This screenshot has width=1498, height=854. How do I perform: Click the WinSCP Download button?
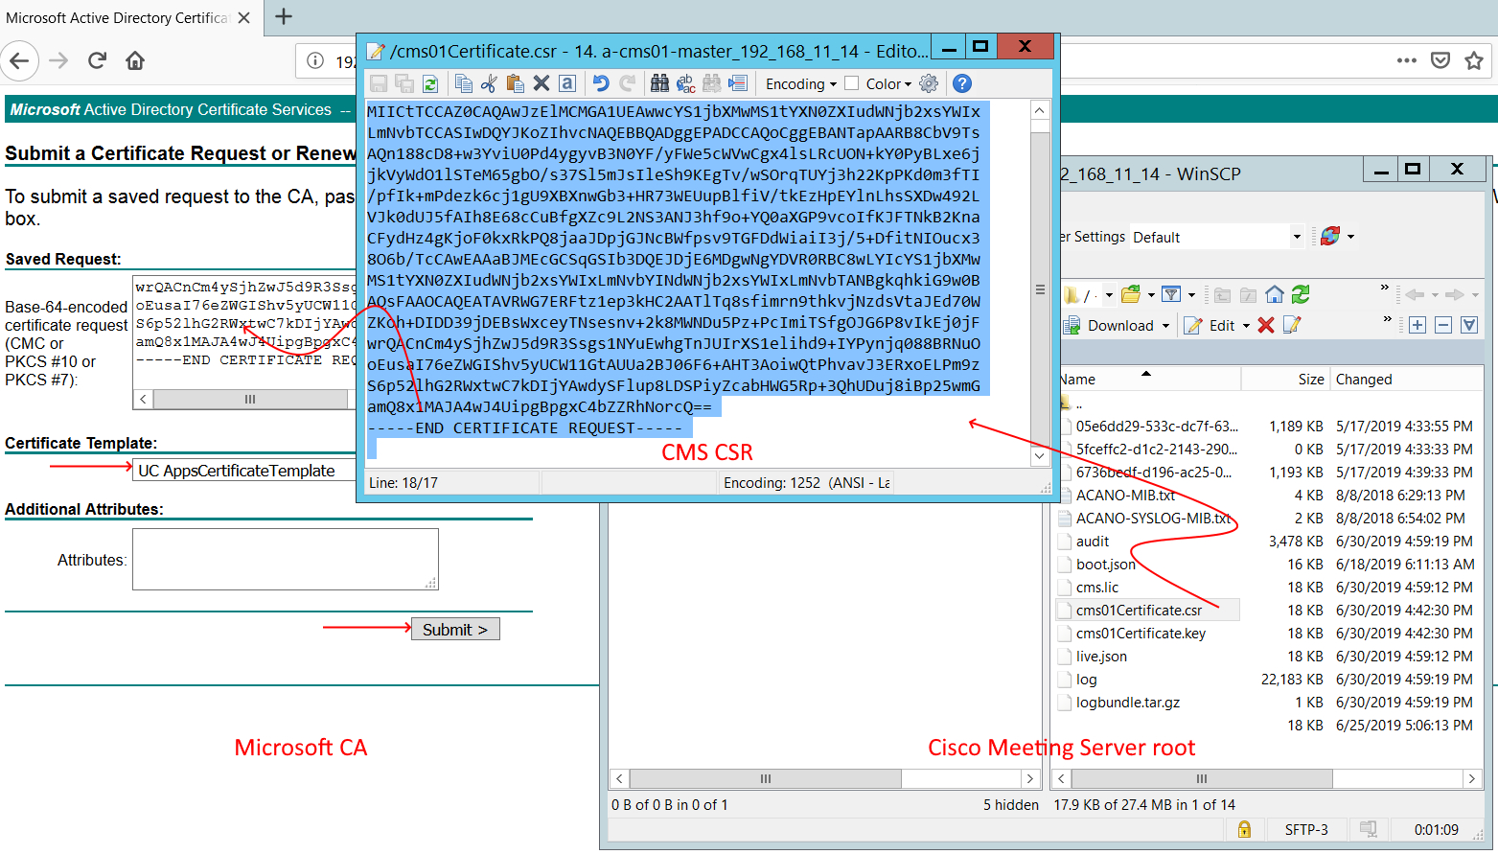1110,326
